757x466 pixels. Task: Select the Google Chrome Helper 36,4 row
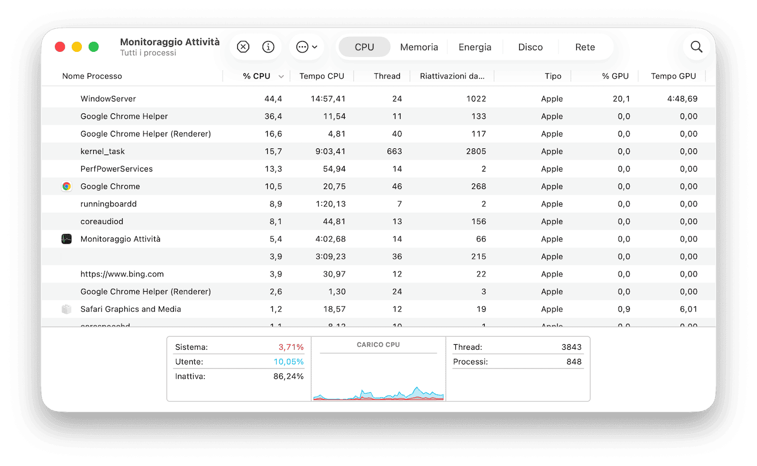coord(378,116)
